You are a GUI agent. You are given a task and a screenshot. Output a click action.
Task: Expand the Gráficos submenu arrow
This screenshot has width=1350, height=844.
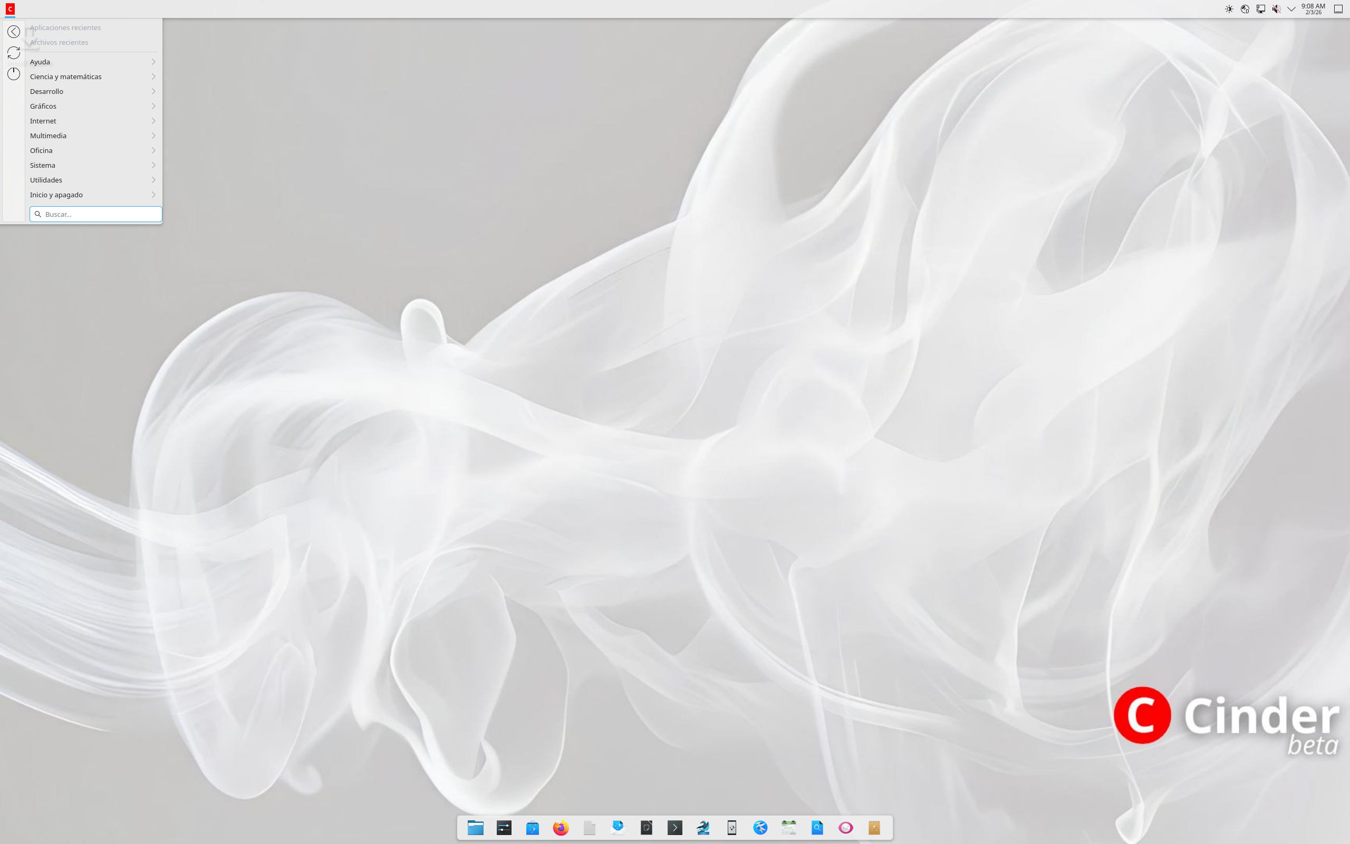(x=153, y=106)
